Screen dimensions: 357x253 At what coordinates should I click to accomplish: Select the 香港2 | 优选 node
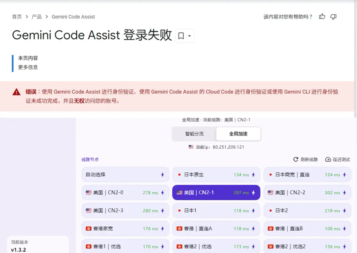coord(216,246)
